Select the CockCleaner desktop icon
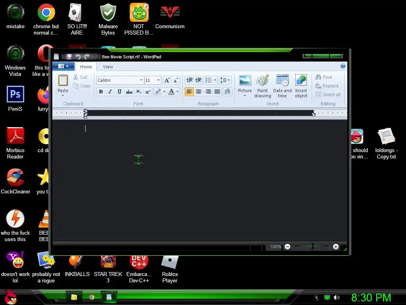 [15, 181]
